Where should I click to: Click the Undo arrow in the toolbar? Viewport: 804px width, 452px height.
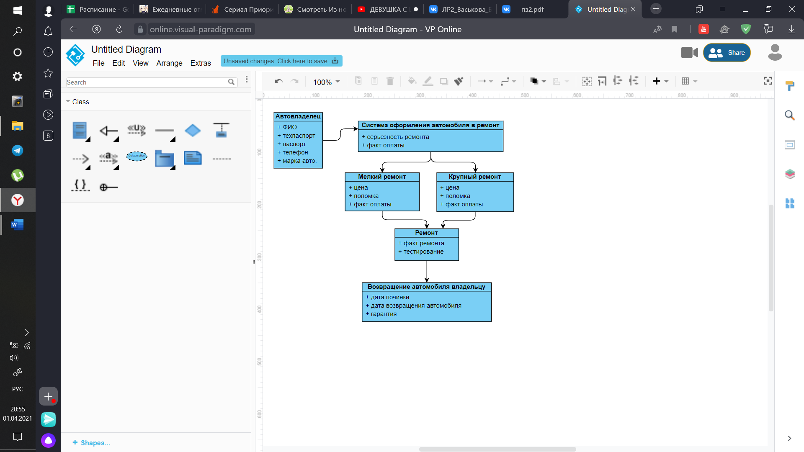click(278, 81)
